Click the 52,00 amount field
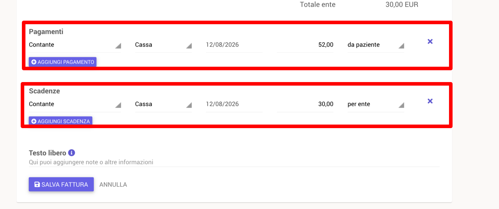The height and width of the screenshot is (209, 499). tap(305, 45)
